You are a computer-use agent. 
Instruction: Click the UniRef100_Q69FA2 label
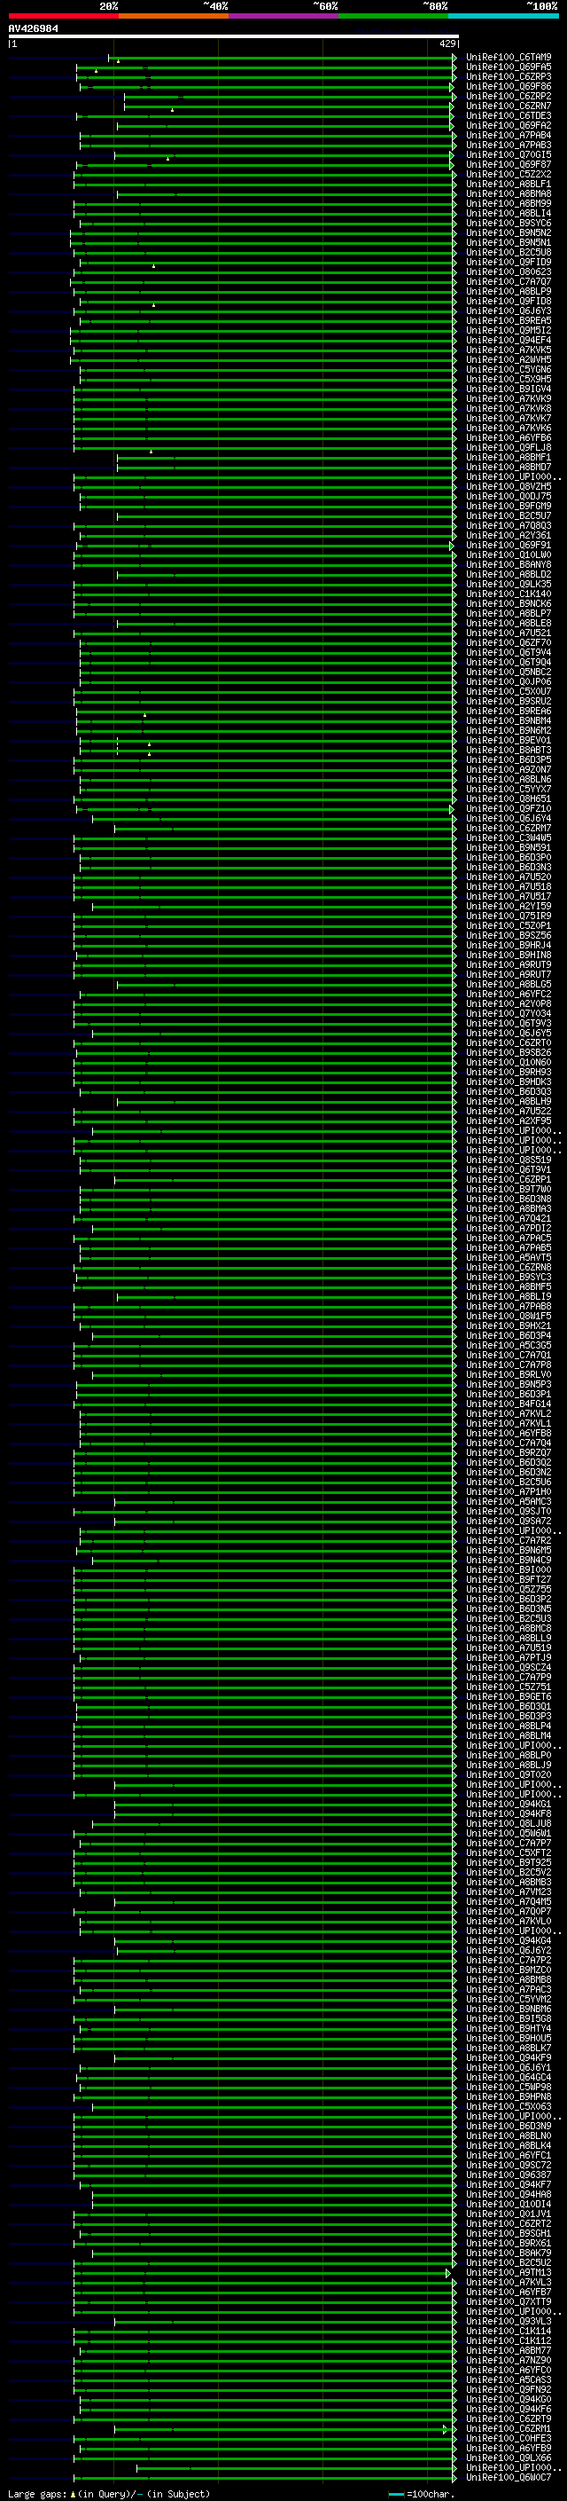pos(508,125)
